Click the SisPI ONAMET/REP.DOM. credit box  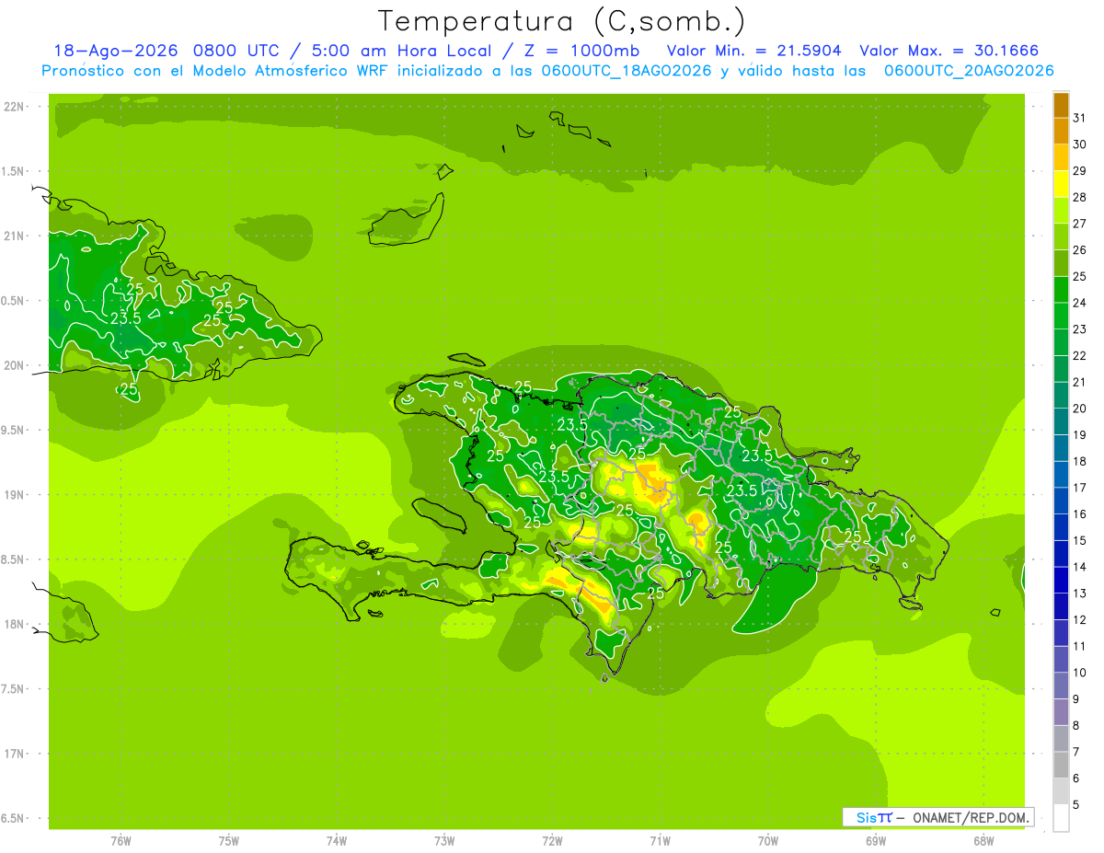[x=937, y=817]
